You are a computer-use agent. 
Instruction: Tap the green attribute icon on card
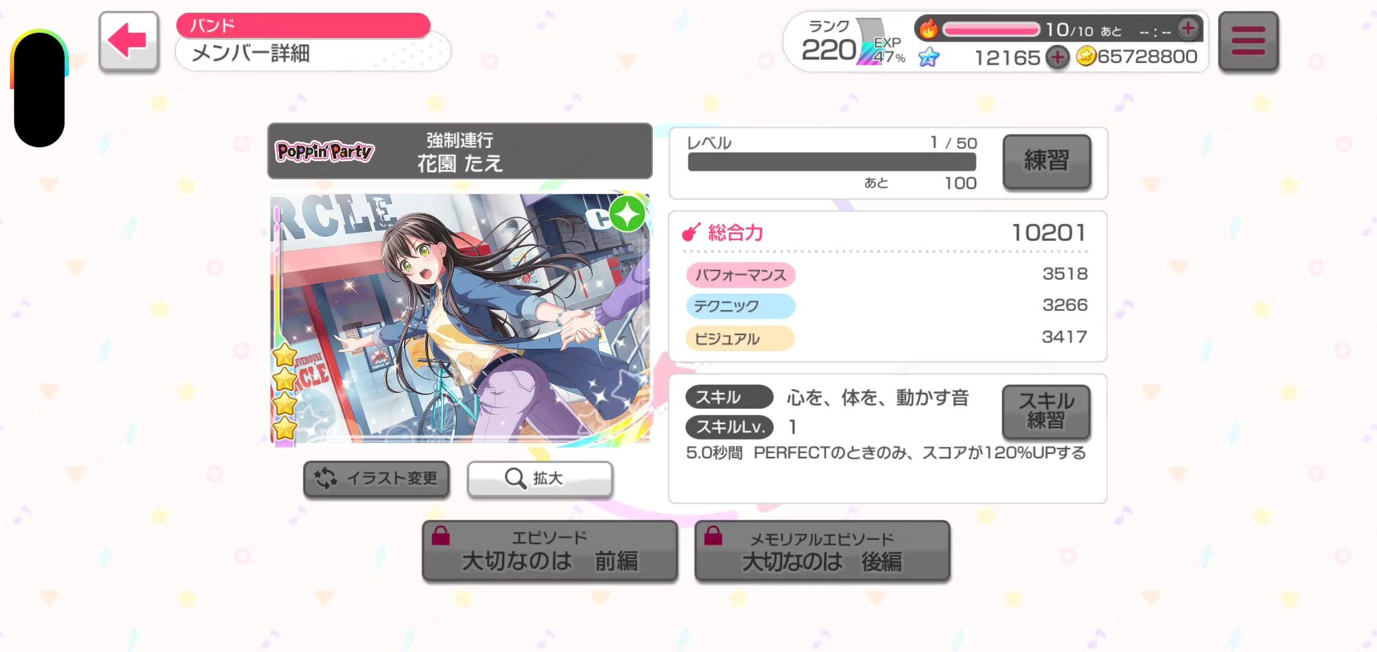point(628,214)
